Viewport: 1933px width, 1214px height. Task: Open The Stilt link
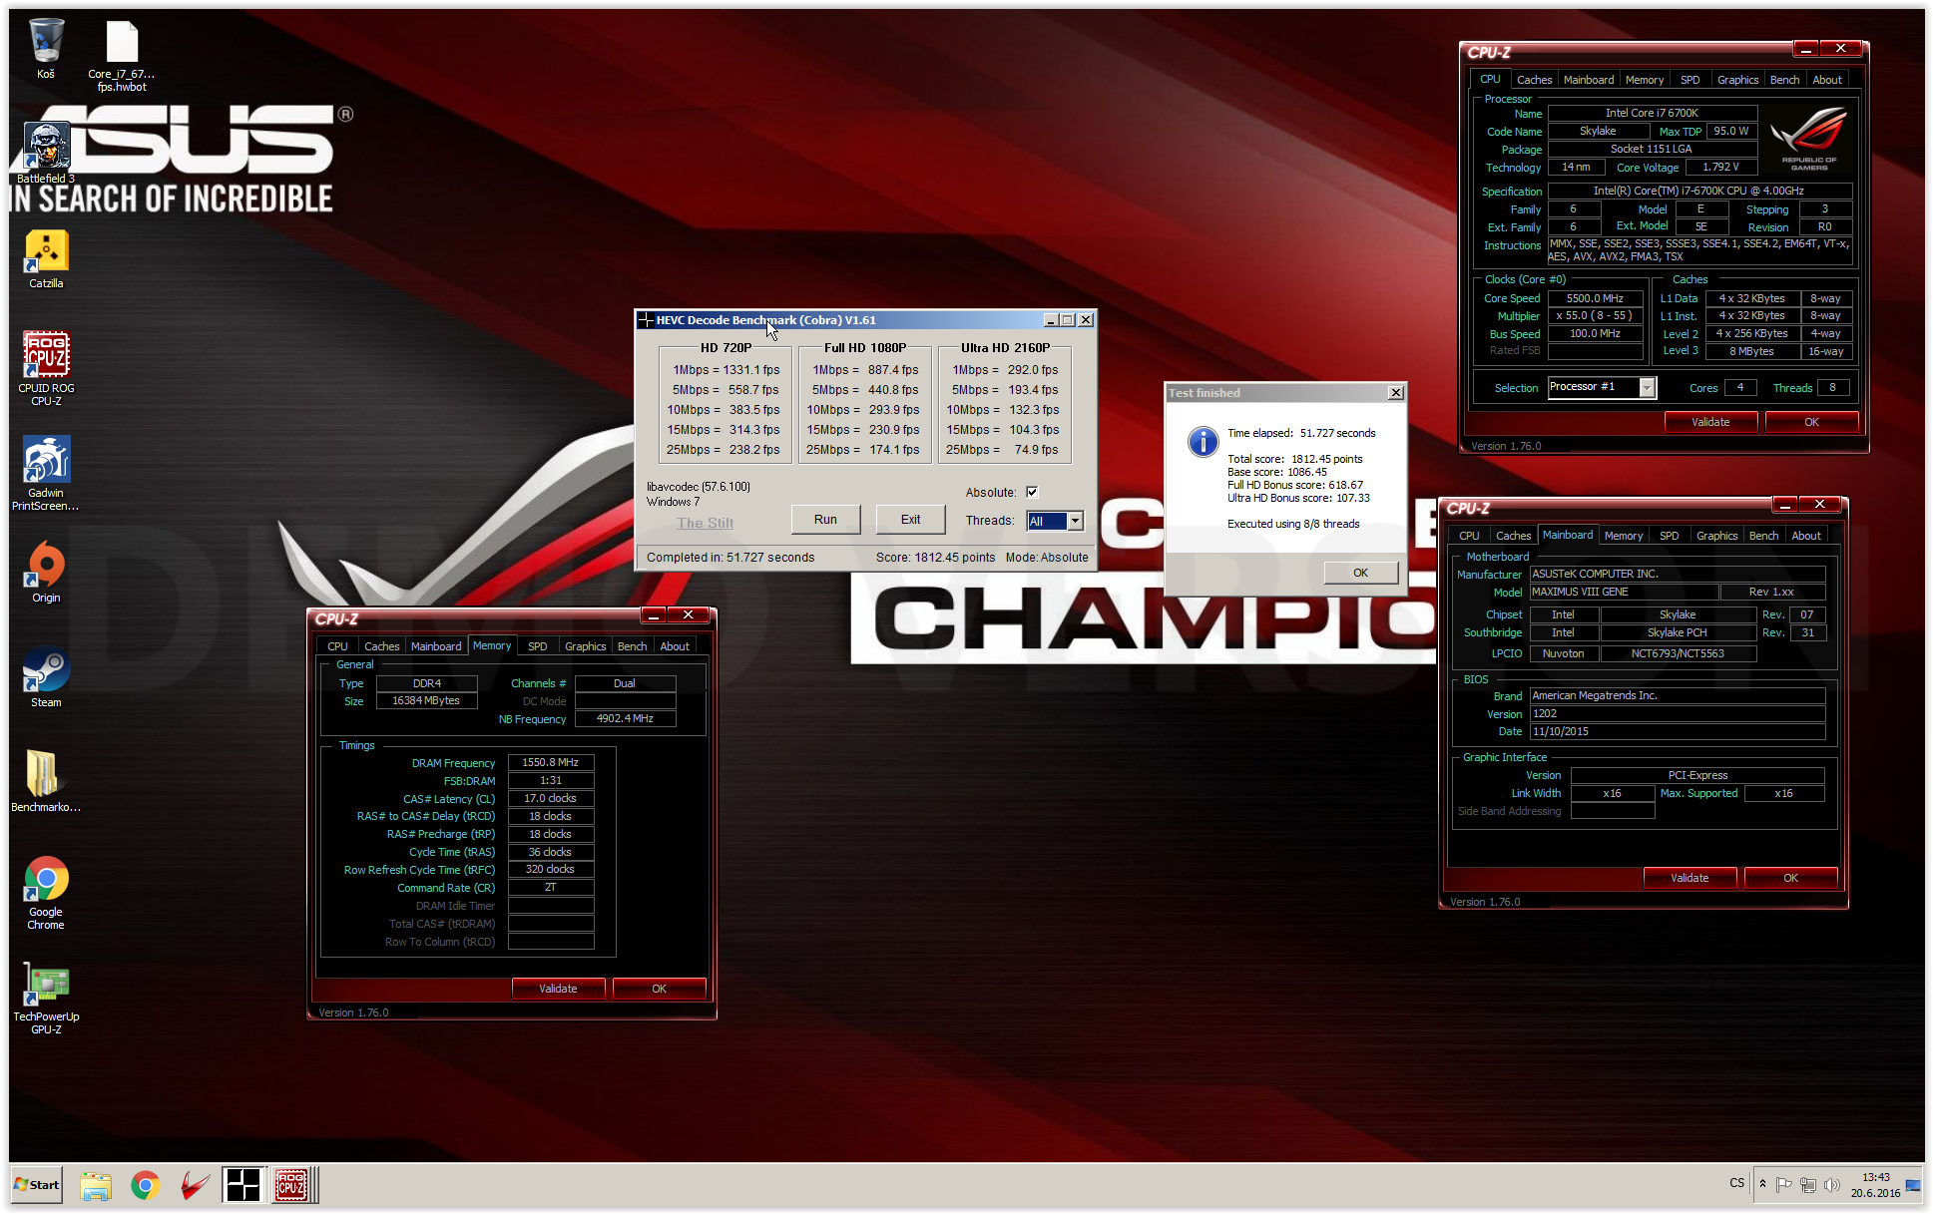pyautogui.click(x=705, y=523)
